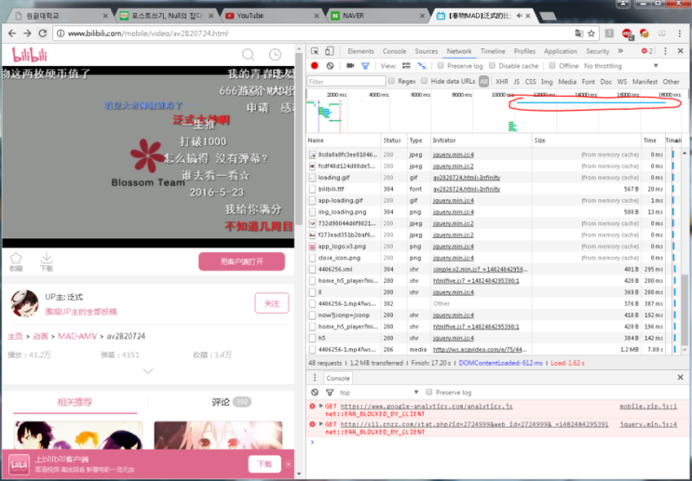Open the Sources tab
692x481 pixels.
pyautogui.click(x=426, y=51)
